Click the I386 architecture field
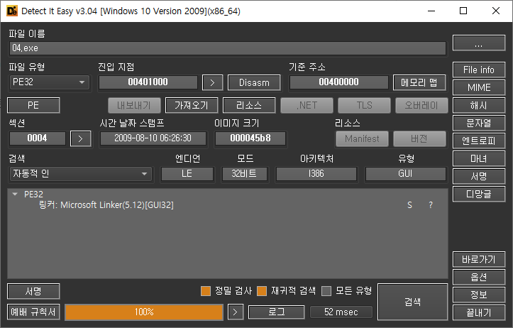 316,174
